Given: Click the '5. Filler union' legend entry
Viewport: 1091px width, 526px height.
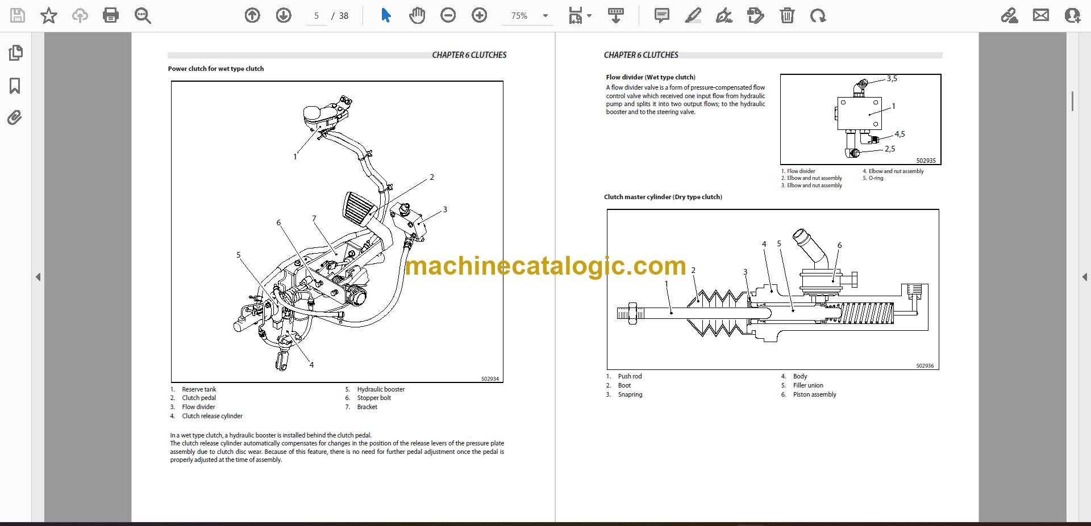Looking at the screenshot, I should point(802,385).
